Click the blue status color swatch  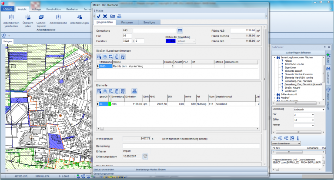(x=171, y=41)
